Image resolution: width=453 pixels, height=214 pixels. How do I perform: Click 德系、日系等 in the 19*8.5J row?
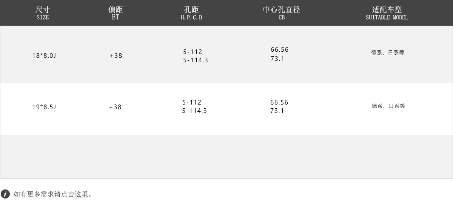(388, 106)
